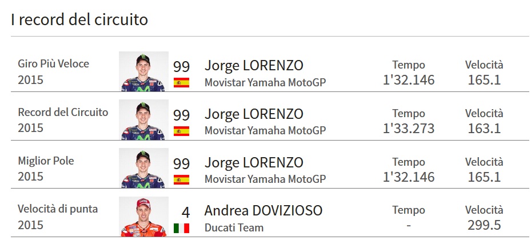Open Andrea DOVIZIOSO rider profile link
The image size is (531, 252).
tap(263, 211)
